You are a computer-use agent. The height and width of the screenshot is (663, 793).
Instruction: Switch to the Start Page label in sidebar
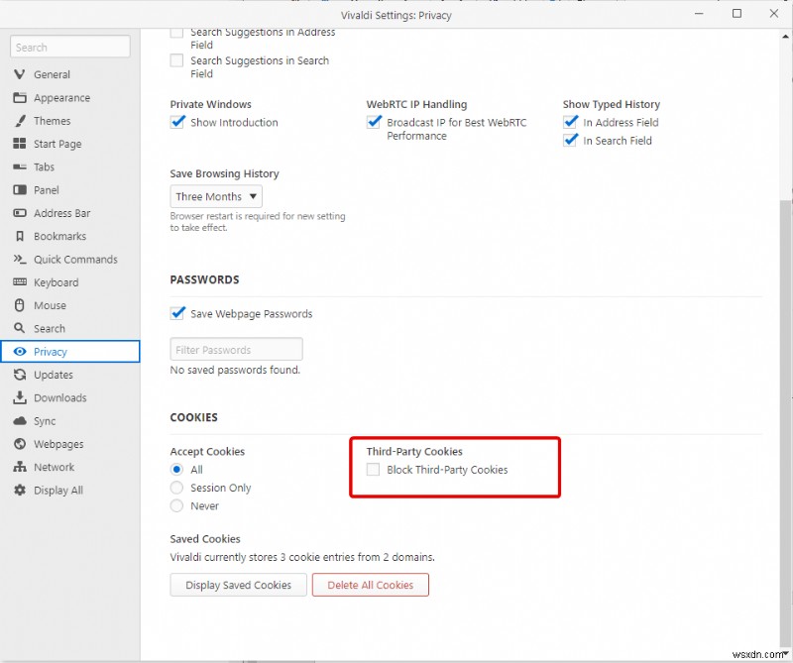pyautogui.click(x=57, y=144)
